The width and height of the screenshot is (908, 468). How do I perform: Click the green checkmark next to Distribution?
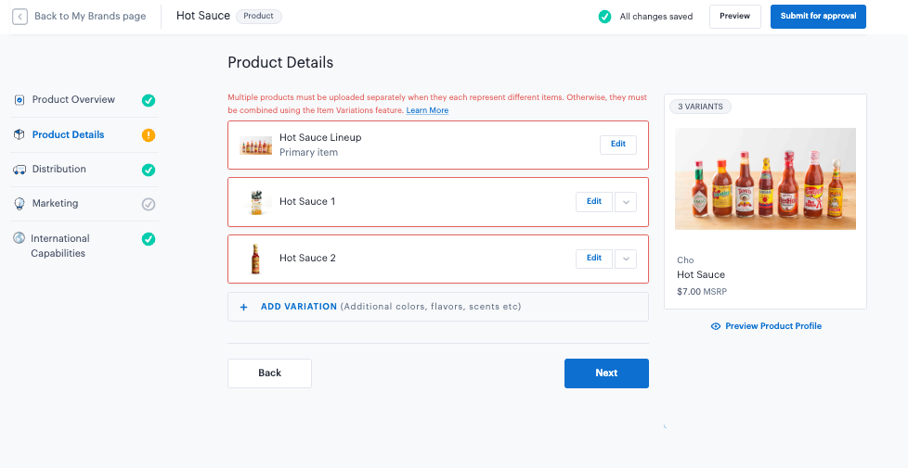click(149, 170)
